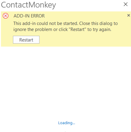This screenshot has height=132, width=131.
Task: Click the red error circle icon
Action: 5,16
